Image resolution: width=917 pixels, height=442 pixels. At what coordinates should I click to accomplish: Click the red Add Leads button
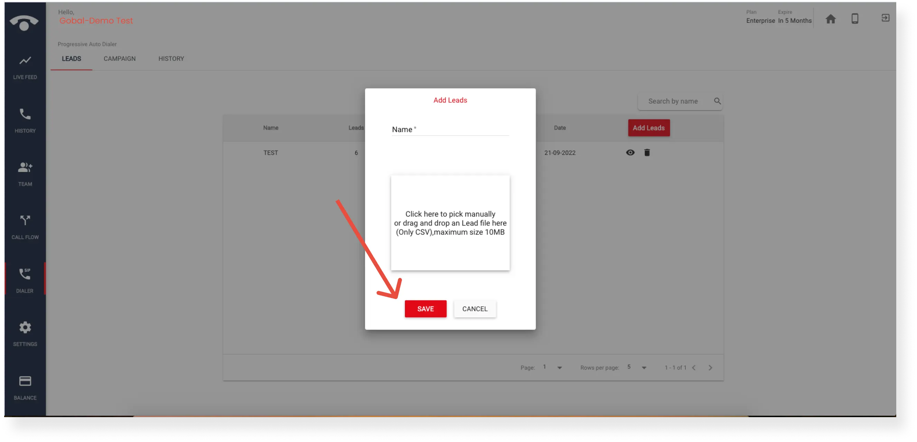pos(649,128)
